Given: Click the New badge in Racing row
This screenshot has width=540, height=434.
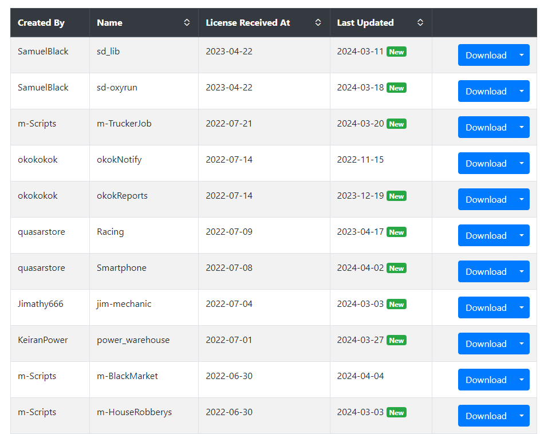Looking at the screenshot, I should click(396, 232).
